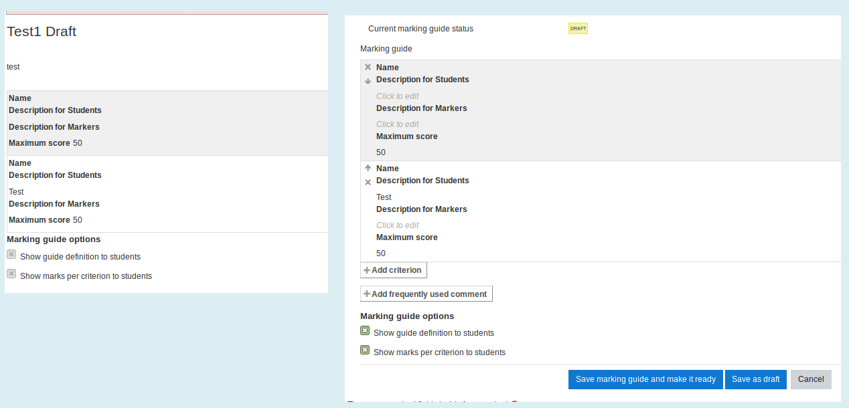Click second criterion's 'Maximum score 50' in preview
The image size is (849, 408).
46,220
